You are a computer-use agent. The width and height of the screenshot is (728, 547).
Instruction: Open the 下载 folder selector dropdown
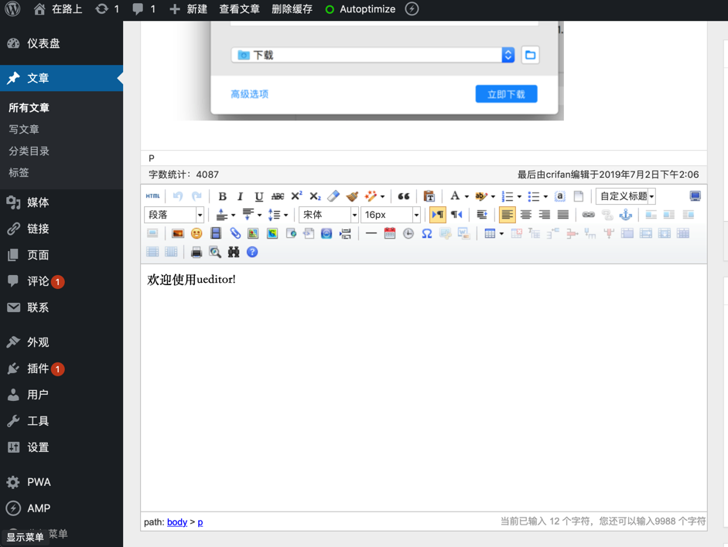[x=373, y=55]
